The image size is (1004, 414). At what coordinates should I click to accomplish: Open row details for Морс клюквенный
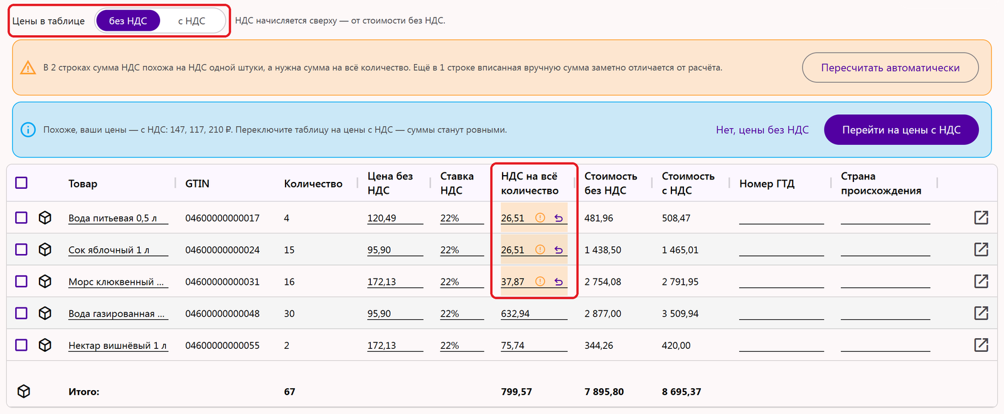[981, 282]
